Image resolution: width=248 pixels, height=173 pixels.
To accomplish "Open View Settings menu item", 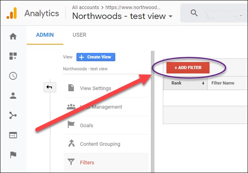I will tap(106, 88).
